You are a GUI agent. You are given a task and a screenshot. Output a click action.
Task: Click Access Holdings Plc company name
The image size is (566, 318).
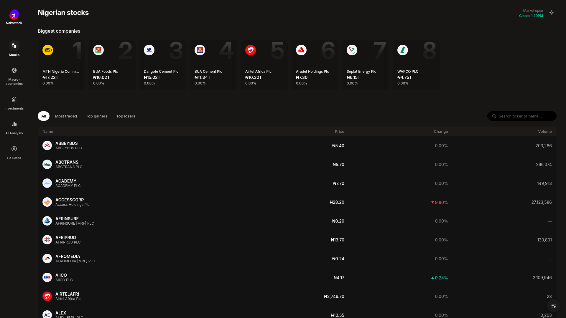click(73, 205)
